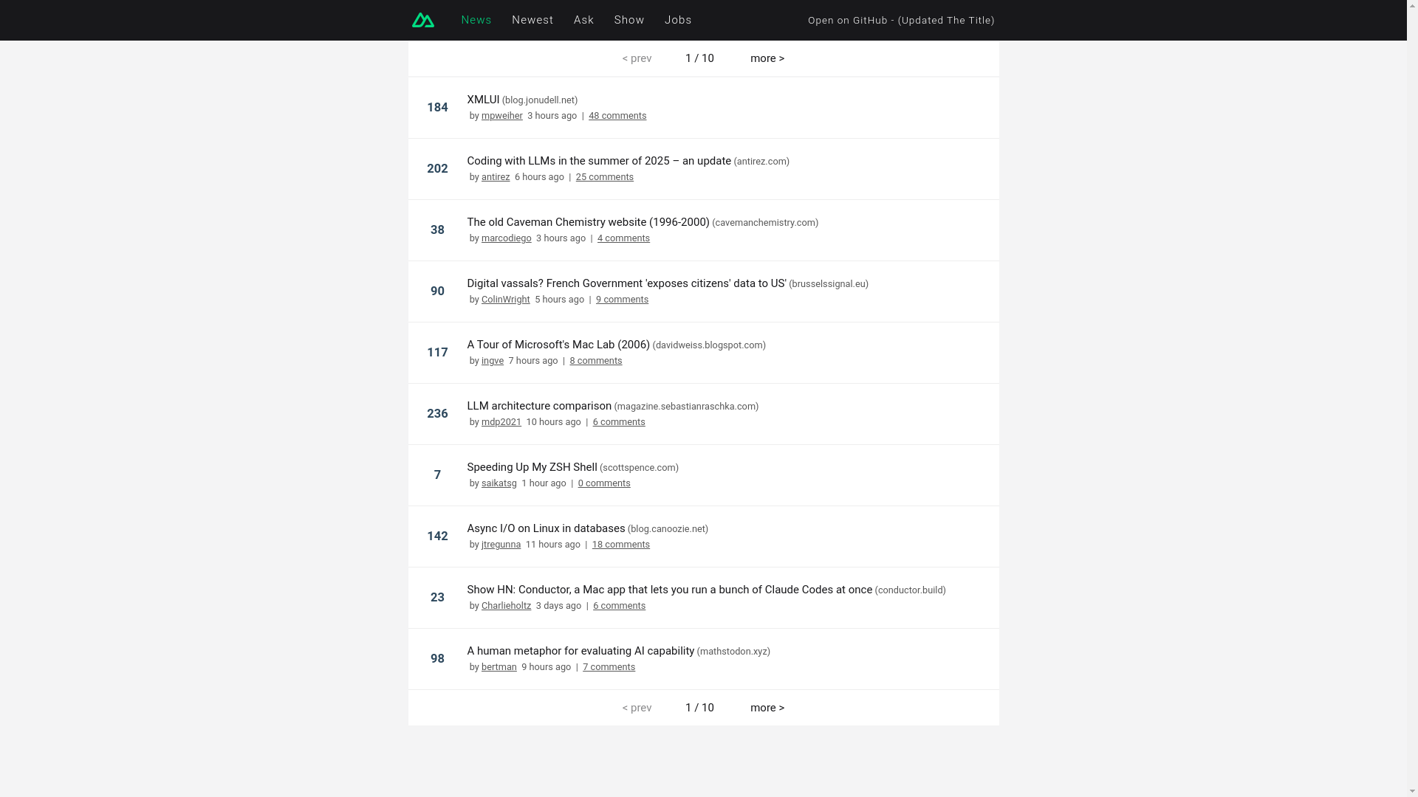This screenshot has width=1418, height=797.
Task: Open 'A Tour of Microsoft's Mac Lab' story
Action: coord(558,345)
